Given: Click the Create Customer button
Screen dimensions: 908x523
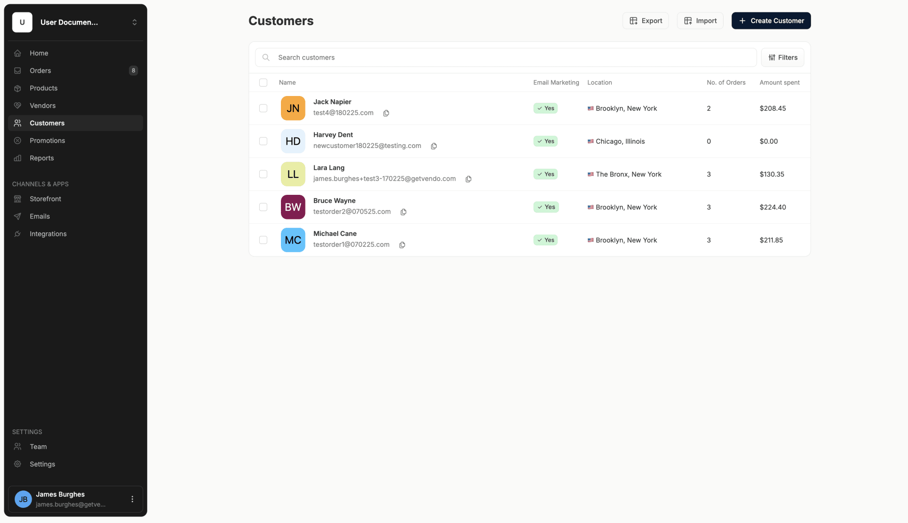Looking at the screenshot, I should coord(771,20).
